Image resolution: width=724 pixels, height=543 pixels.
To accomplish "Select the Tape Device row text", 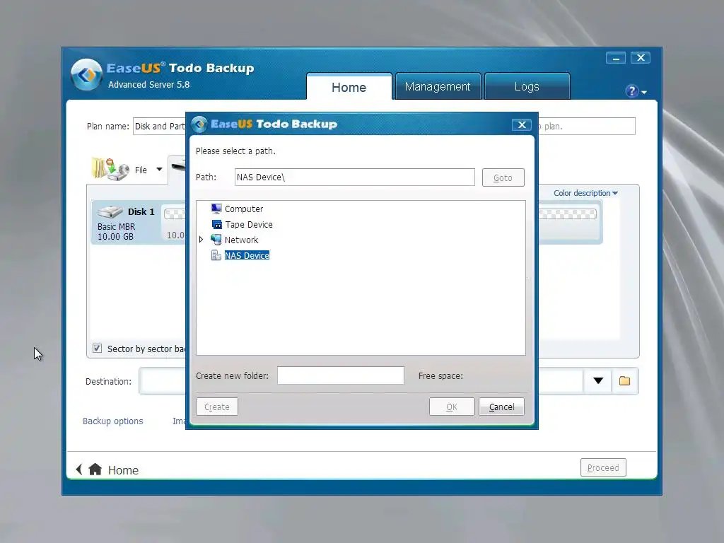I will pyautogui.click(x=249, y=224).
